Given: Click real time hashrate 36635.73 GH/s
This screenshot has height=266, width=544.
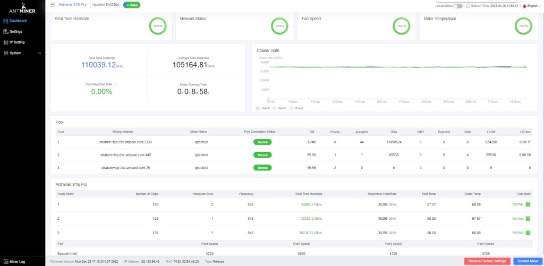Looking at the screenshot, I should pyautogui.click(x=311, y=233).
